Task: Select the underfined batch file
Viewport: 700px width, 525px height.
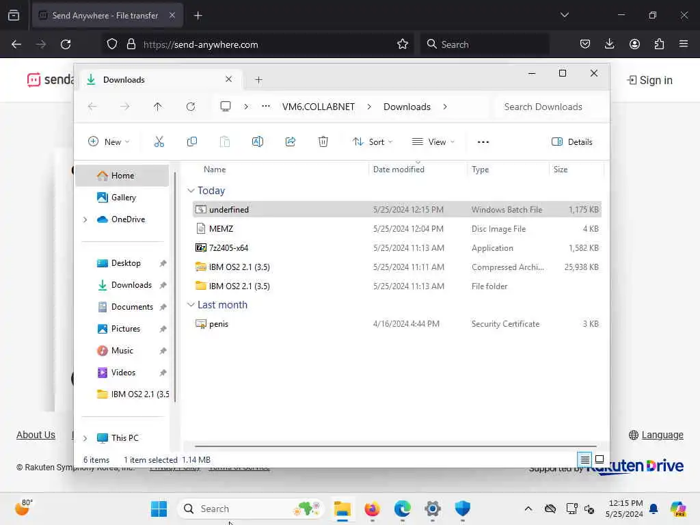Action: tap(397, 209)
